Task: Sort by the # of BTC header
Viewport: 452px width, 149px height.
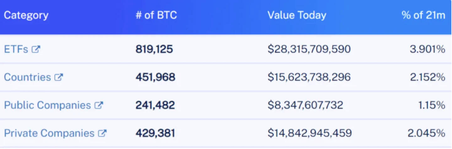Action: coord(156,15)
